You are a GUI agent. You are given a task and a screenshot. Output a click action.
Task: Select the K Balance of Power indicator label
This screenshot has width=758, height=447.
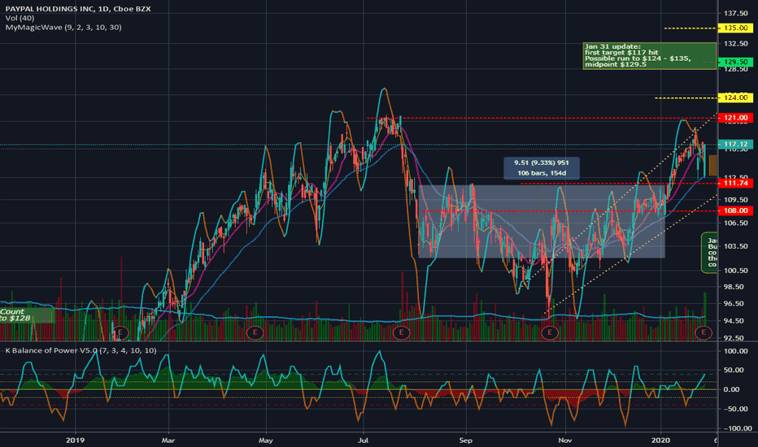[81, 350]
